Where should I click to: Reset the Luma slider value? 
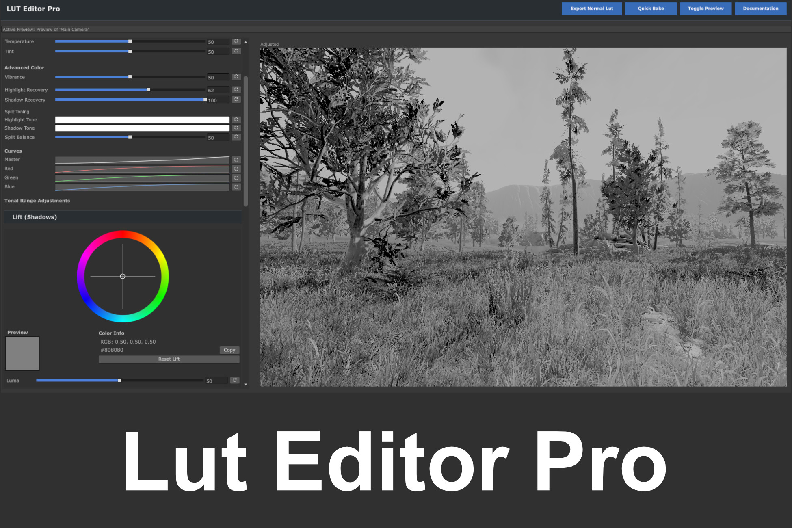pos(235,380)
